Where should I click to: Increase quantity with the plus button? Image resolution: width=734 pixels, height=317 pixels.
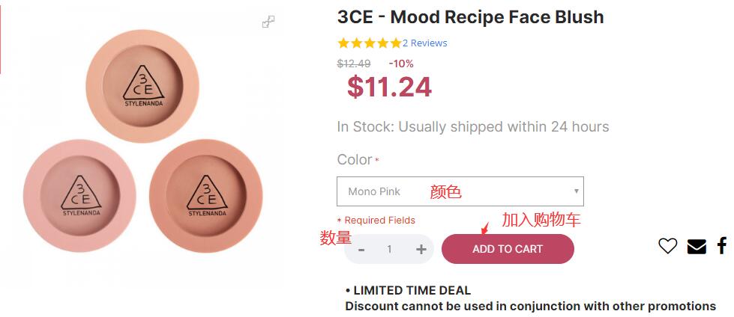421,250
